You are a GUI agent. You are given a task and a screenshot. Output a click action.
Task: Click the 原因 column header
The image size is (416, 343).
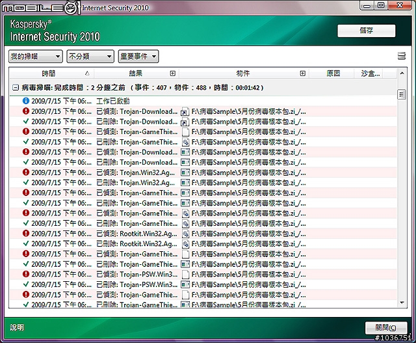pyautogui.click(x=333, y=74)
